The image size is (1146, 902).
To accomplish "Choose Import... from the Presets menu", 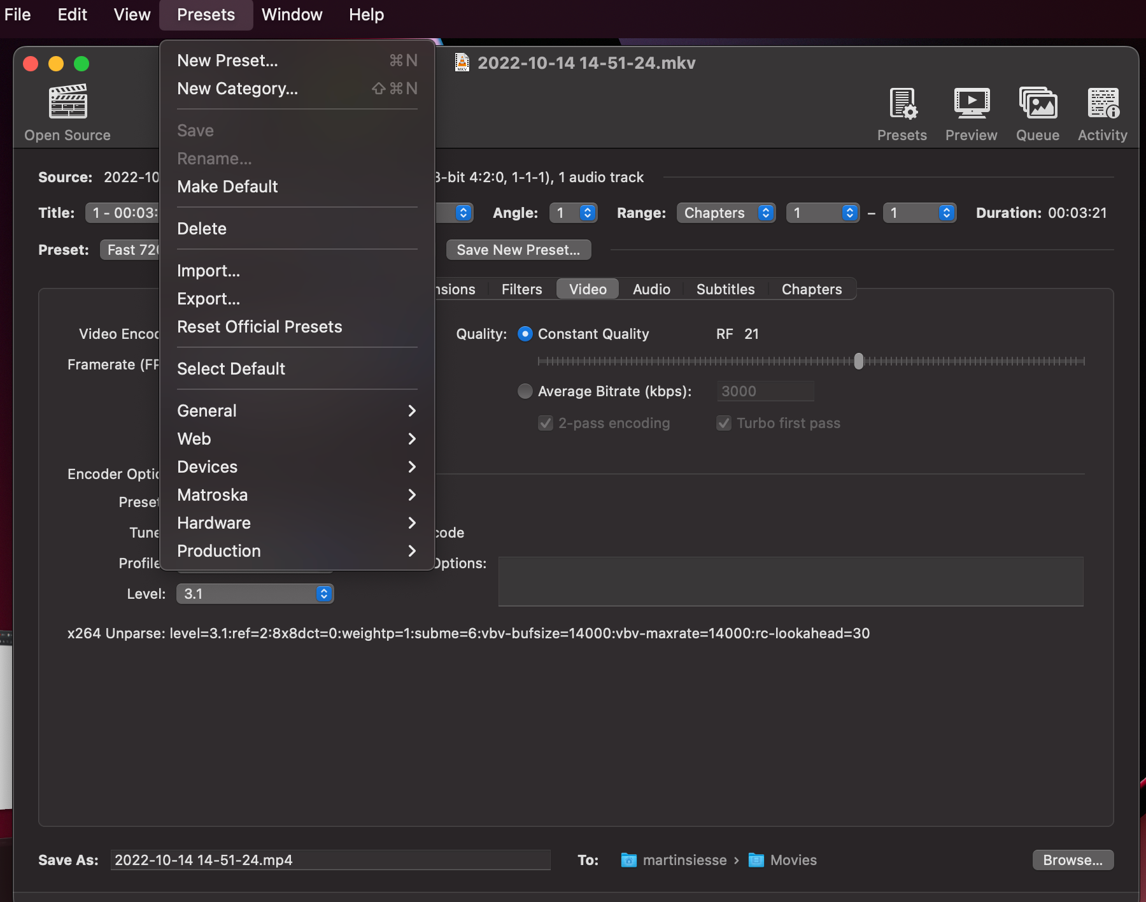I will 297,271.
